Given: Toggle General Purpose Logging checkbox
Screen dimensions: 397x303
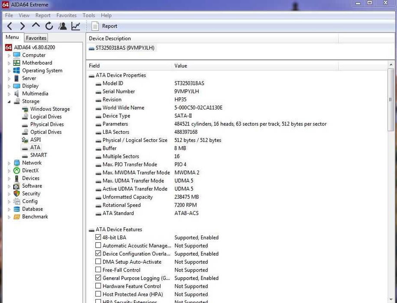Looking at the screenshot, I should (x=98, y=278).
